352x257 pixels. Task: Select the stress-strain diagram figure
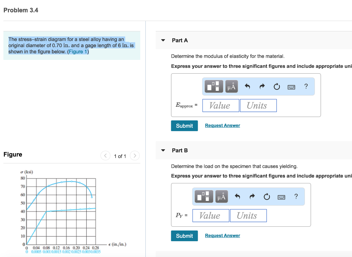73,212
